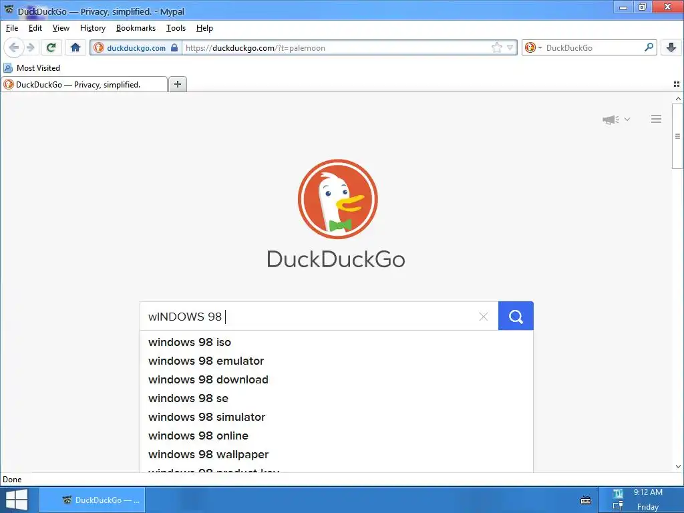Click the page scrollbar up arrow
Image resolution: width=684 pixels, height=513 pixels.
678,99
